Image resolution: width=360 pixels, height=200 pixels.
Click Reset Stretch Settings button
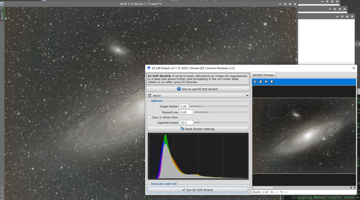click(x=198, y=129)
